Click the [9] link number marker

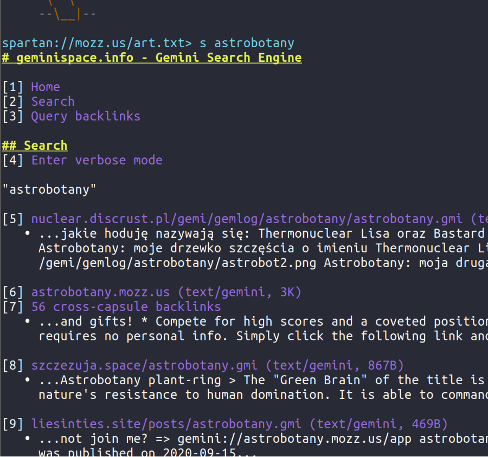coord(13,424)
